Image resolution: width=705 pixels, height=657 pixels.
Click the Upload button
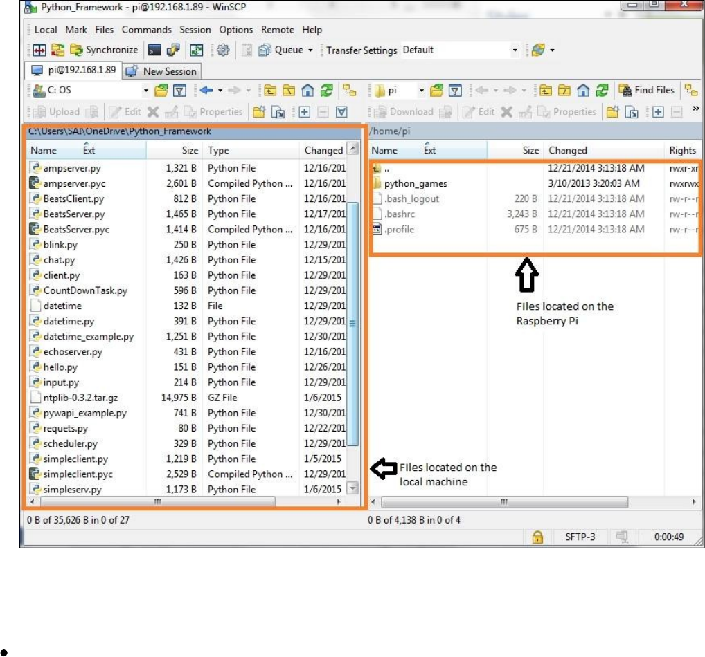57,112
